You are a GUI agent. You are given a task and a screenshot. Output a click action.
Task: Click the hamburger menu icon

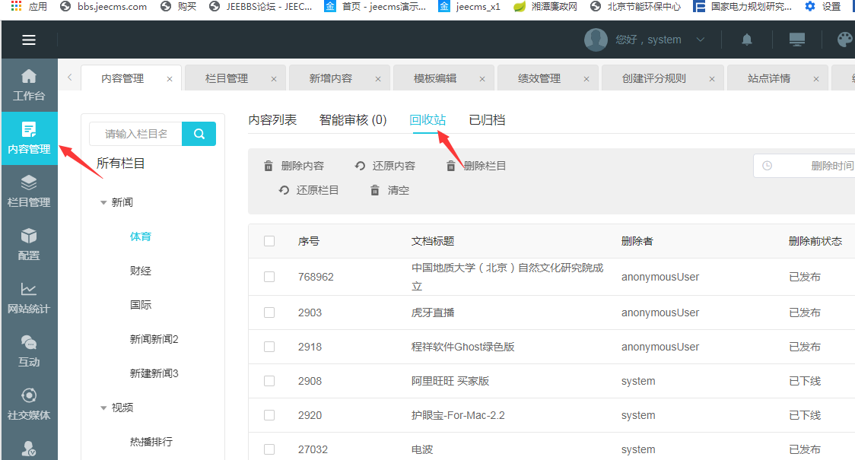29,40
